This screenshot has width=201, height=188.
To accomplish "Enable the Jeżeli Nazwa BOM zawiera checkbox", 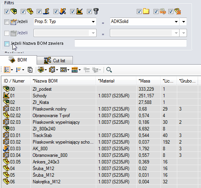I will pyautogui.click(x=7, y=44).
